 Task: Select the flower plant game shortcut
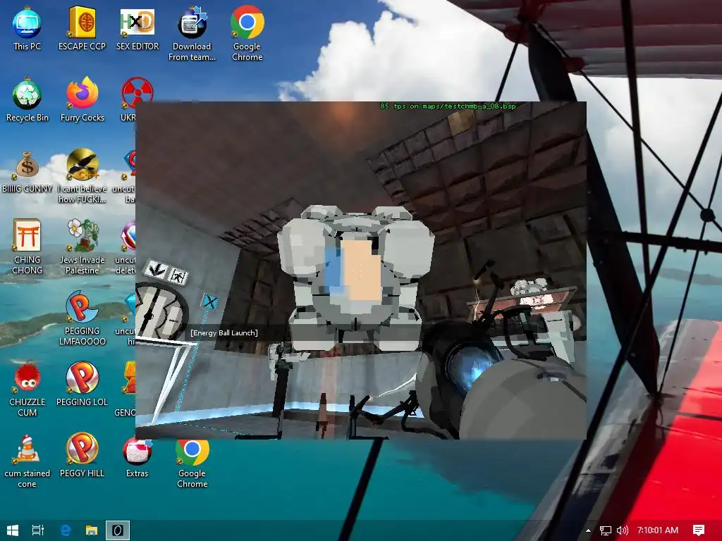[x=82, y=247]
